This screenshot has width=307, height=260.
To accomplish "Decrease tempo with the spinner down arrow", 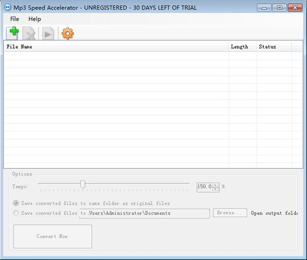I will click(215, 189).
